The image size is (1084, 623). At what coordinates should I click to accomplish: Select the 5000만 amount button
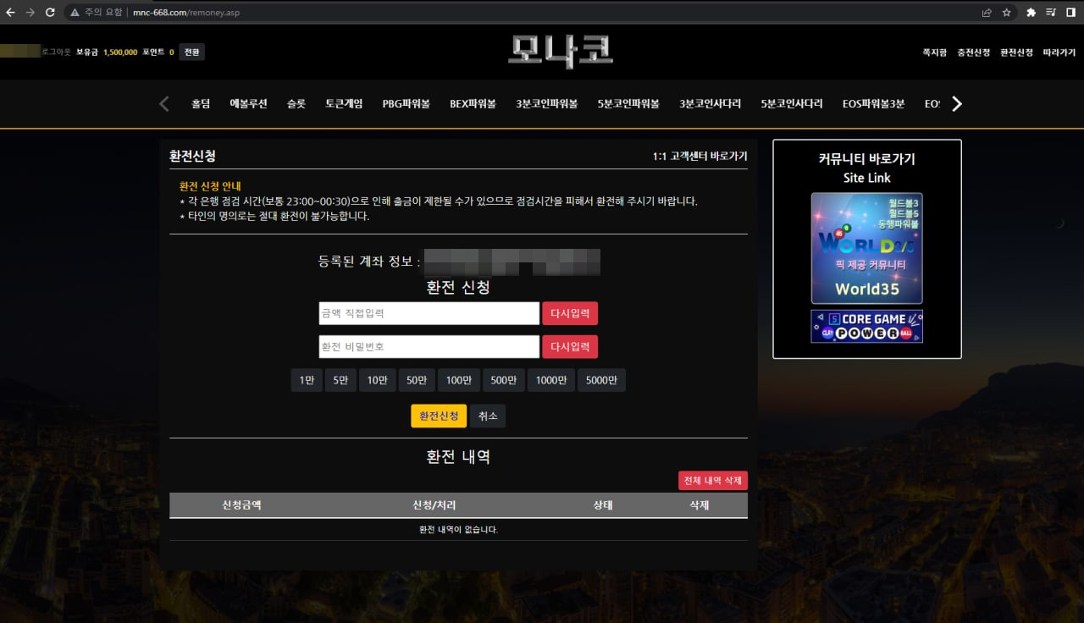(601, 381)
